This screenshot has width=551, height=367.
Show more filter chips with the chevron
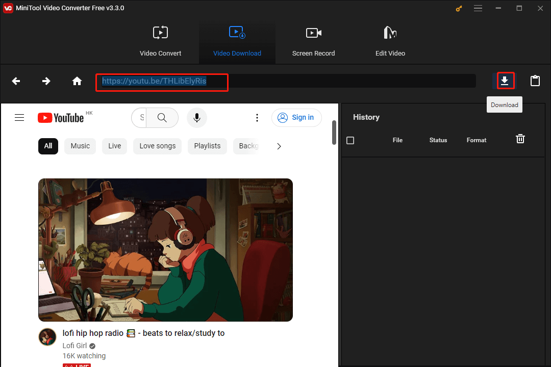(279, 146)
